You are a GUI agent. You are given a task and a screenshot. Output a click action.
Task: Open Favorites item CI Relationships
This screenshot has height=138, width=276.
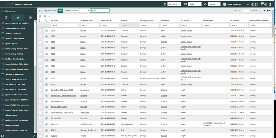click(11, 115)
